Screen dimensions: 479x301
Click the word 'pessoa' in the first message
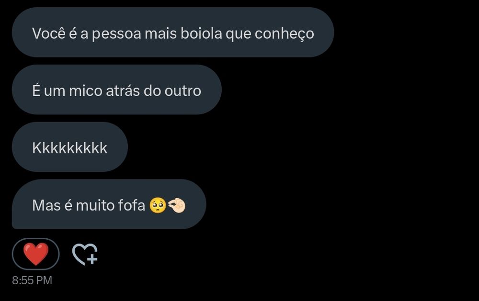[x=116, y=34]
